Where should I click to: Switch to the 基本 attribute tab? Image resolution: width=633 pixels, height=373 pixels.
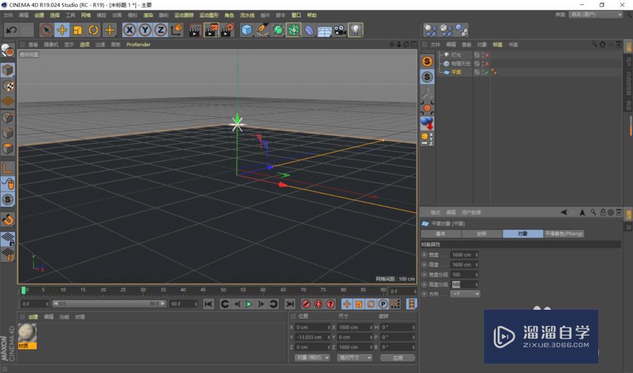[x=441, y=234]
